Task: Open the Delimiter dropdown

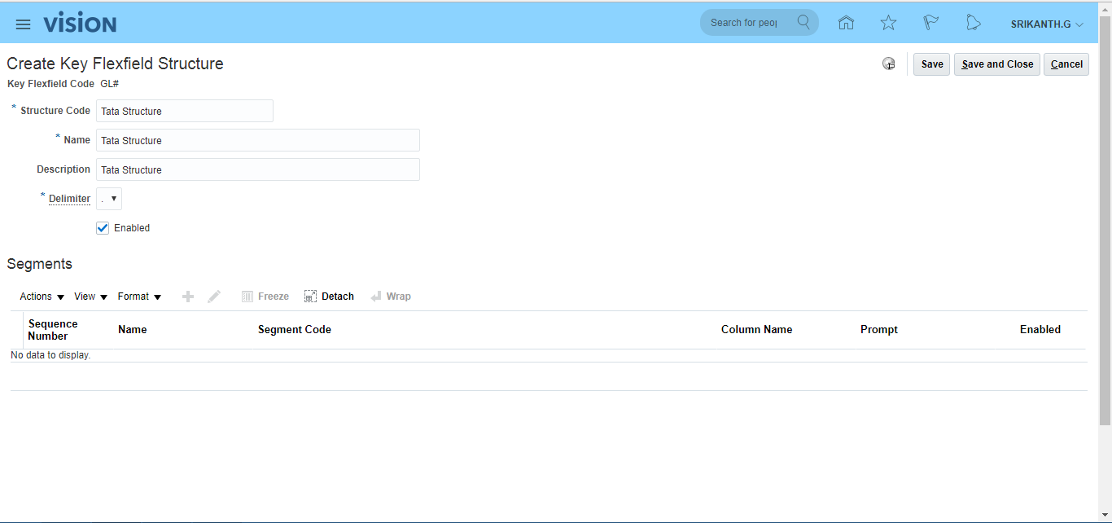Action: pyautogui.click(x=109, y=199)
